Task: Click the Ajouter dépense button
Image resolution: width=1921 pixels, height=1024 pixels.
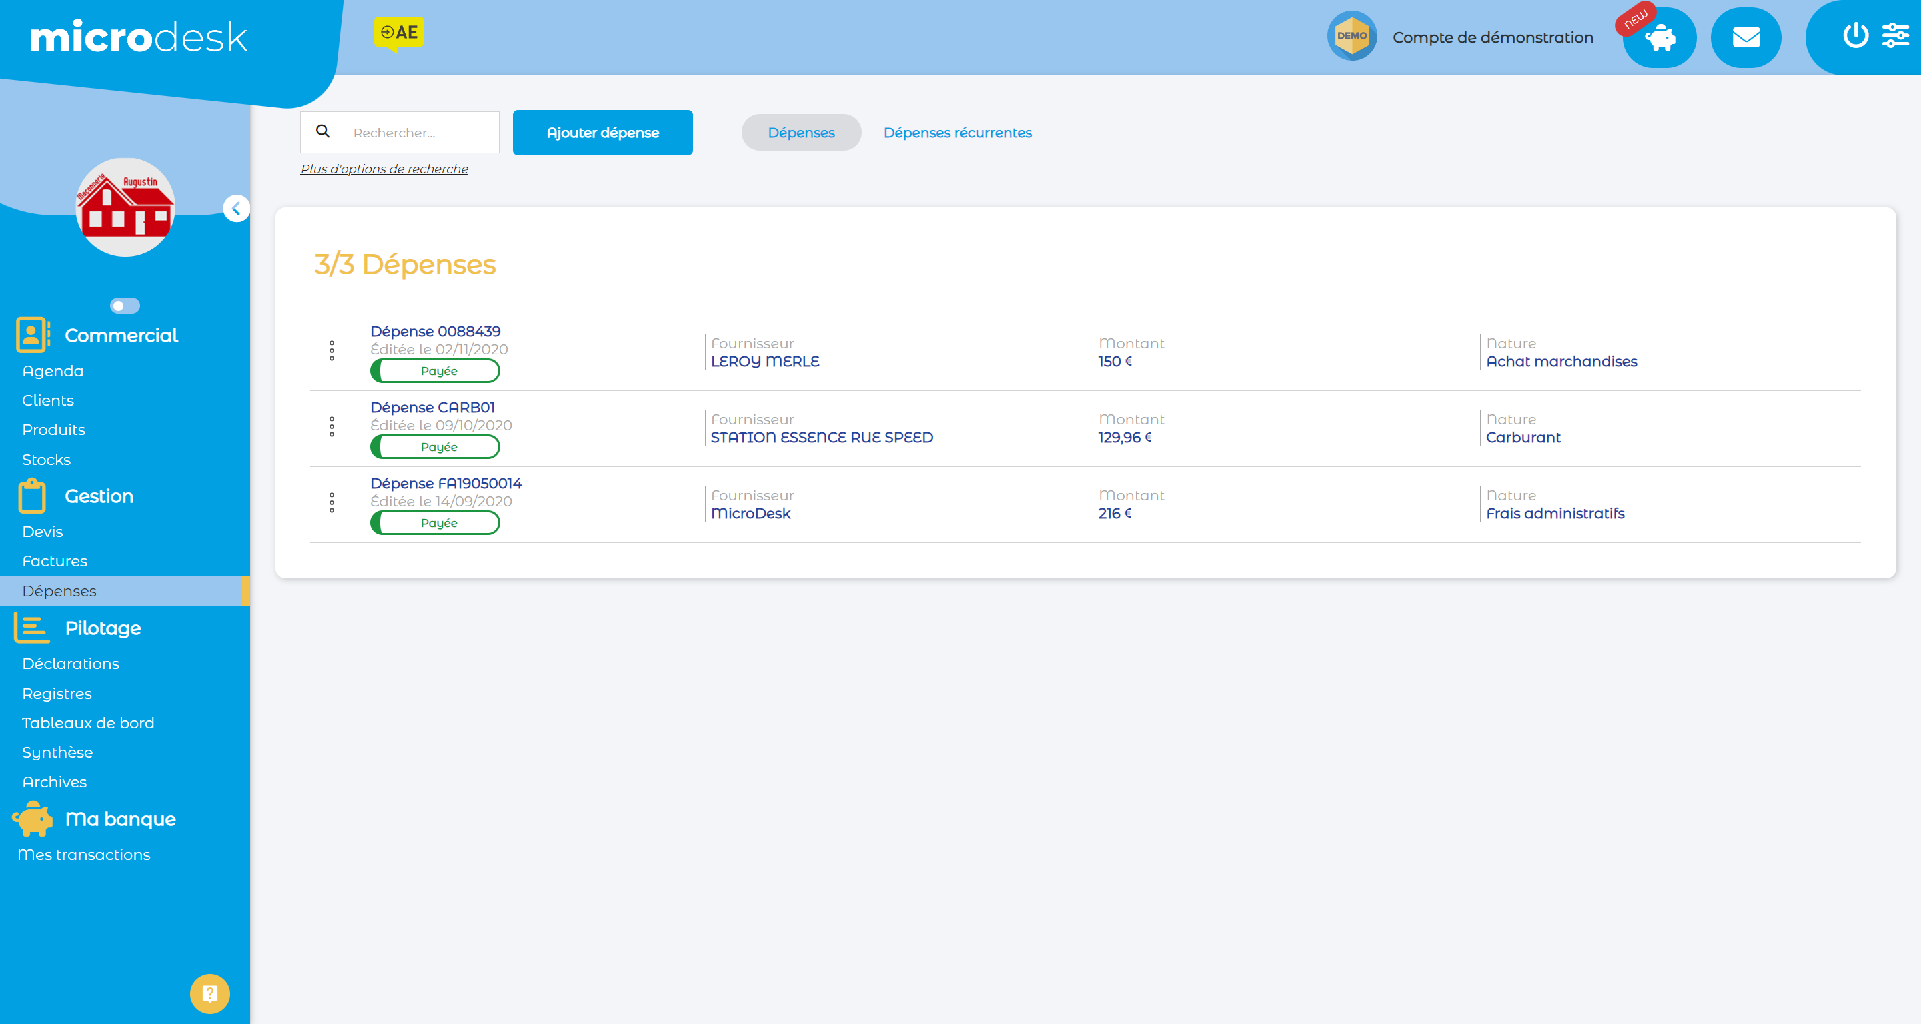Action: click(x=602, y=131)
